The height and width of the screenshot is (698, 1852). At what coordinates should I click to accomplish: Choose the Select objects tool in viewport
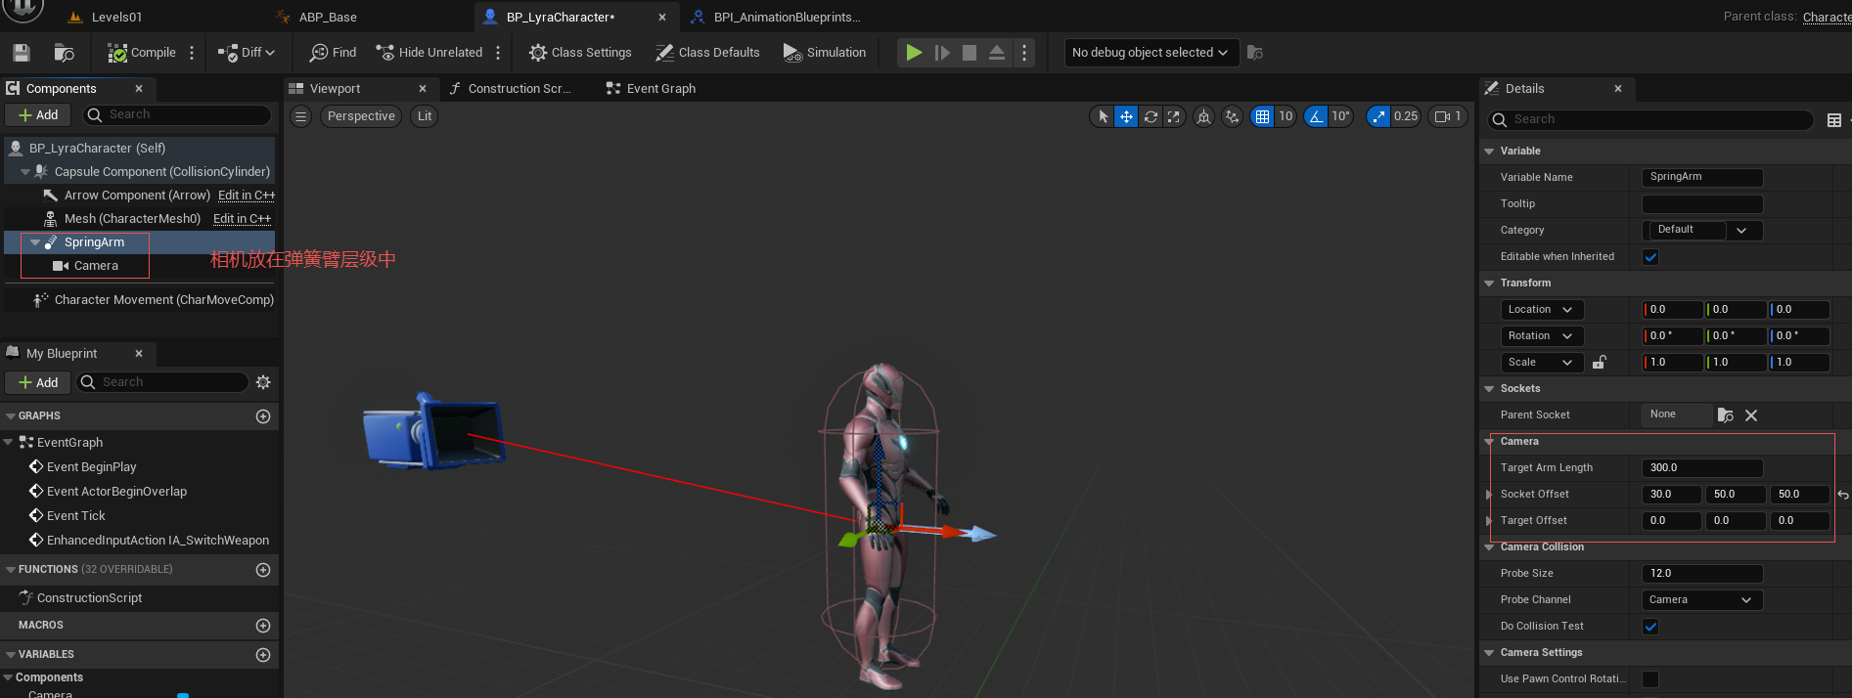1103,116
